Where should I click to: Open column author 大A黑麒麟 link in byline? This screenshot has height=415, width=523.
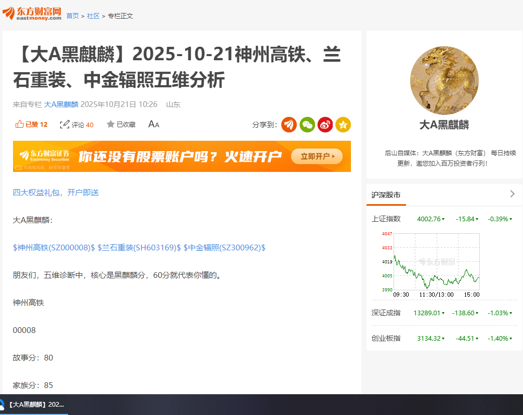(x=61, y=104)
